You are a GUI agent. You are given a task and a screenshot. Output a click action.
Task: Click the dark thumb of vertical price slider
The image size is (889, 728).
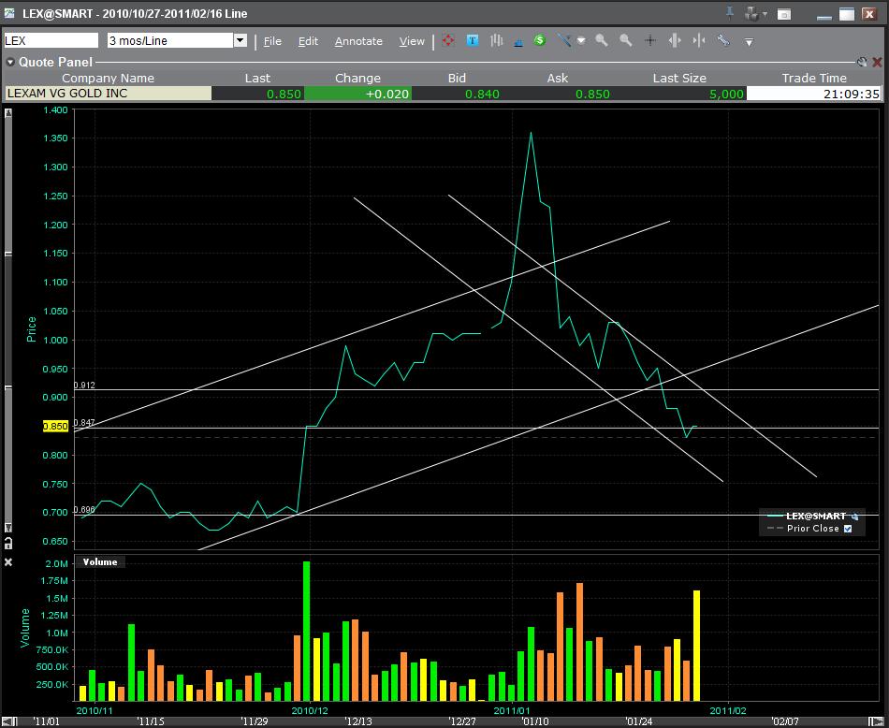(8, 320)
